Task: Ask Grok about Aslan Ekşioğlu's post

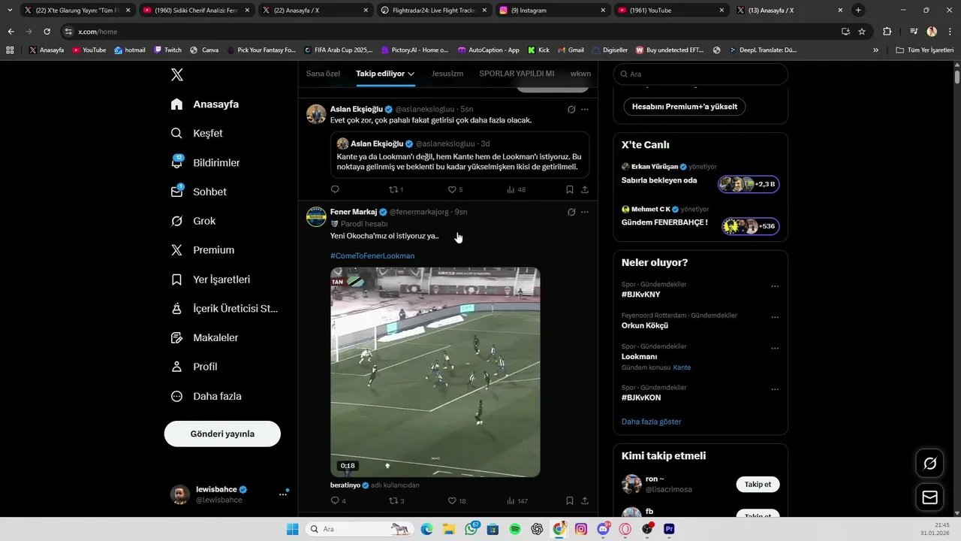Action: tap(571, 109)
